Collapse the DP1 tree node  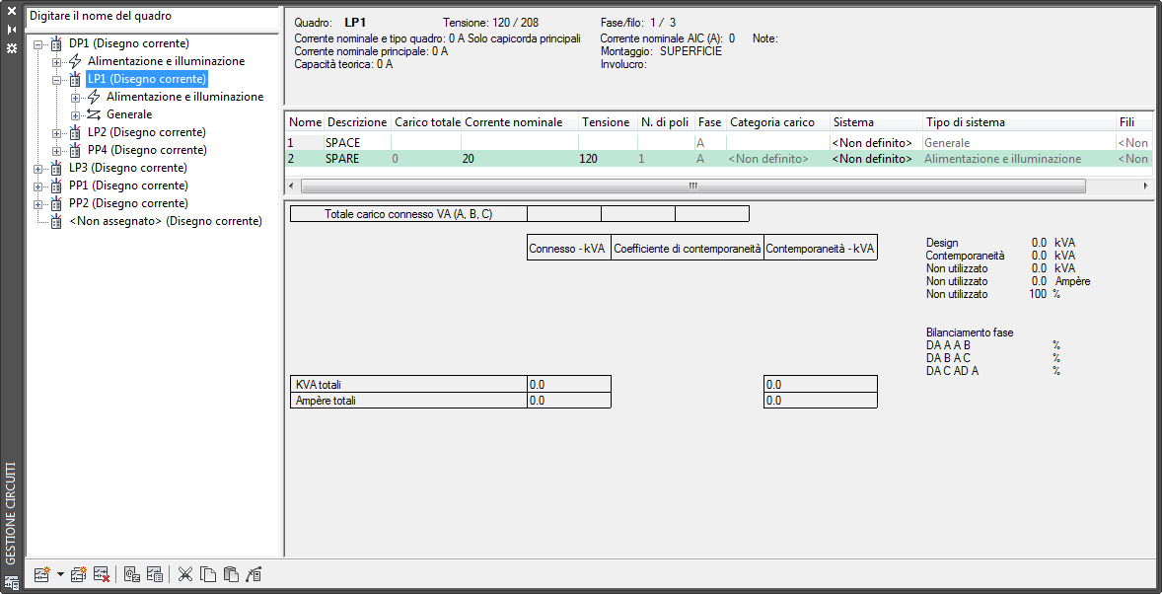(x=37, y=43)
